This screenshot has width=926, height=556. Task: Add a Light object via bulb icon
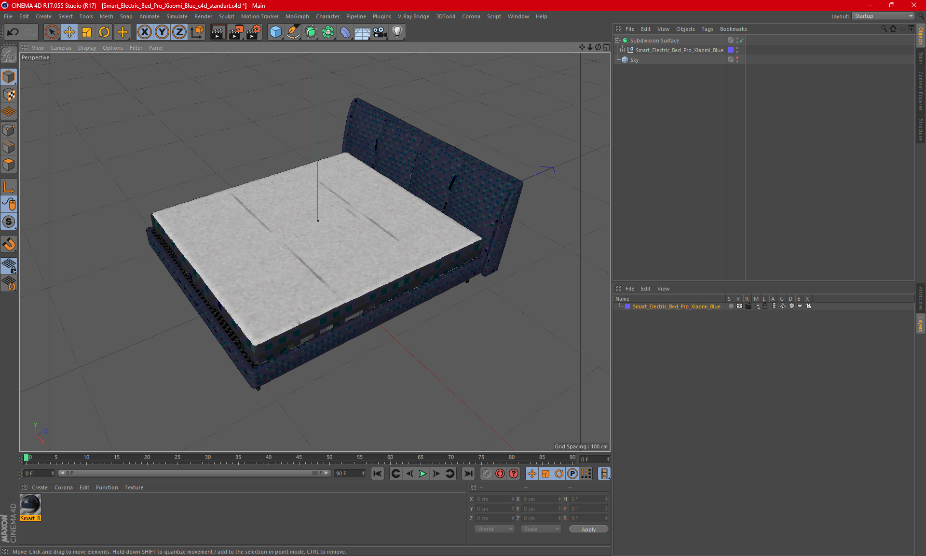tap(397, 32)
